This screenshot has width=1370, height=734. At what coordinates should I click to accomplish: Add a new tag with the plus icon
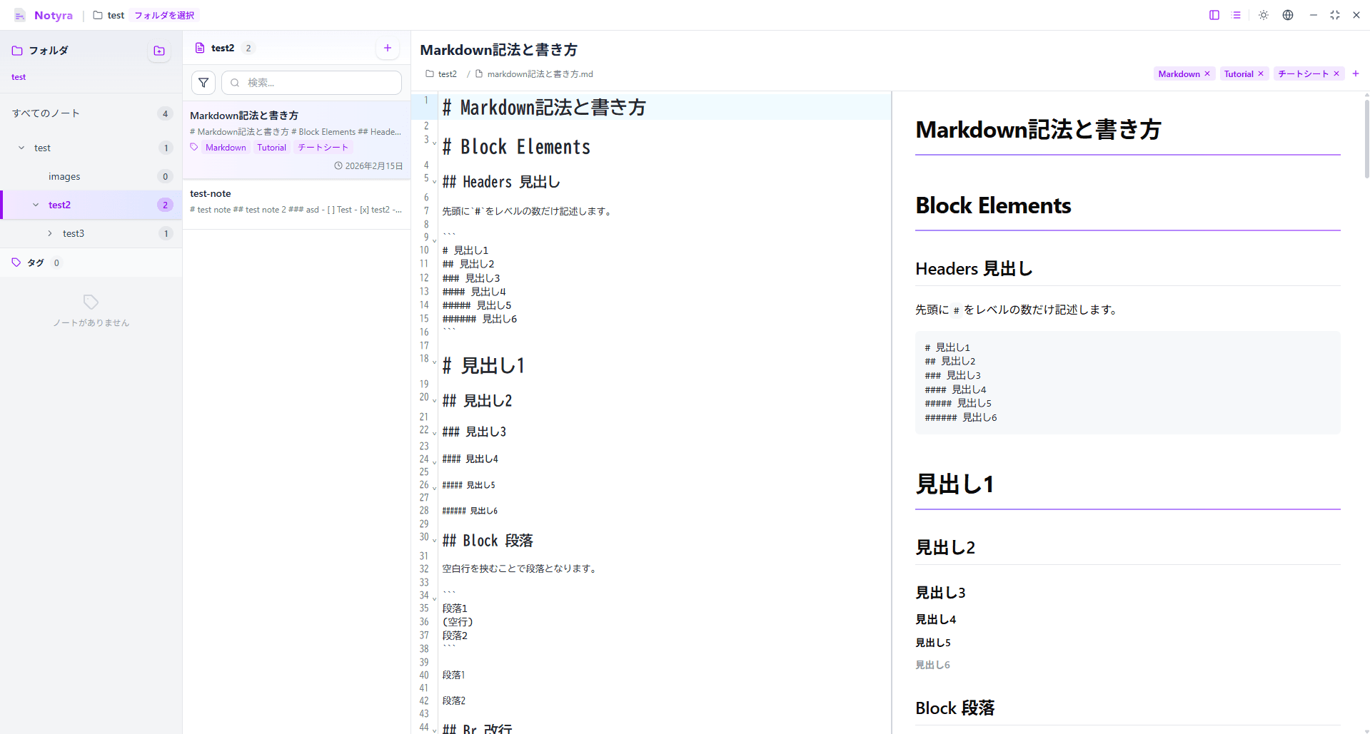click(1356, 73)
